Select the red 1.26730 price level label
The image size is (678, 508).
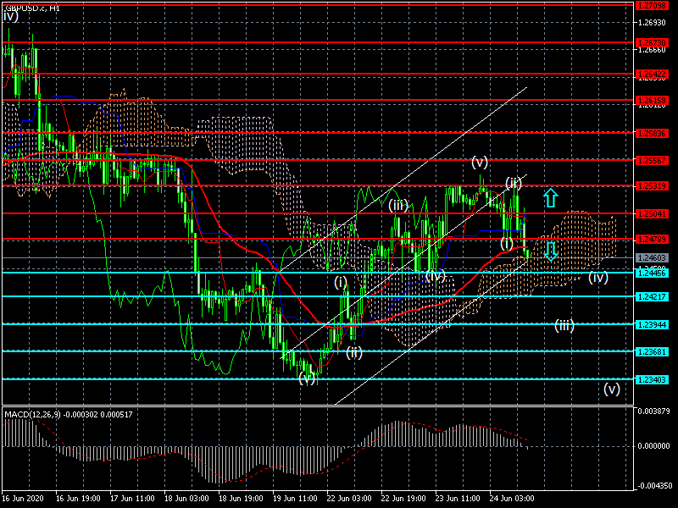pos(652,43)
